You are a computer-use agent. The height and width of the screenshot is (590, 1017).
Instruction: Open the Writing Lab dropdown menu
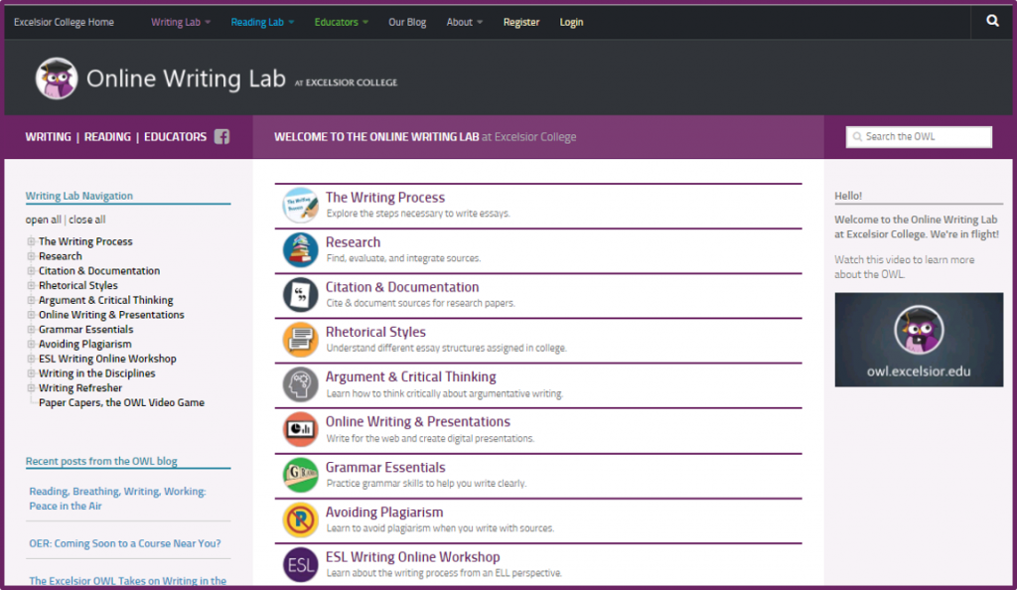tap(181, 22)
